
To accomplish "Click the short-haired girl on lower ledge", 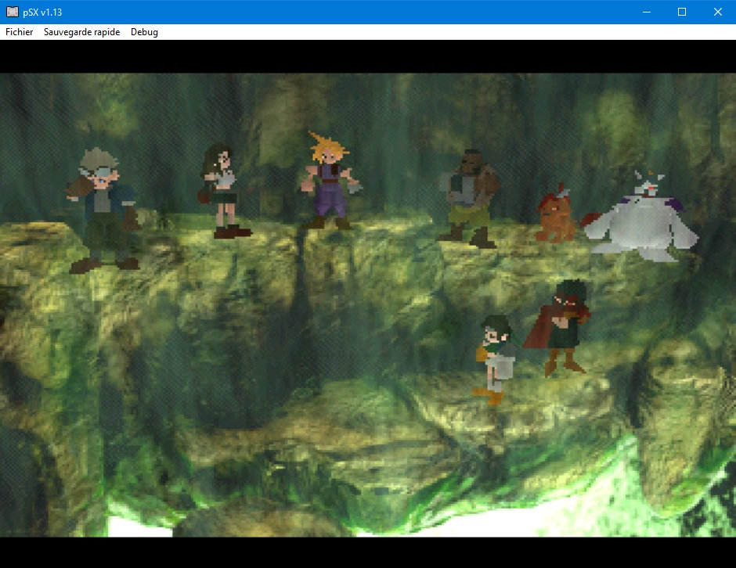I will click(496, 359).
